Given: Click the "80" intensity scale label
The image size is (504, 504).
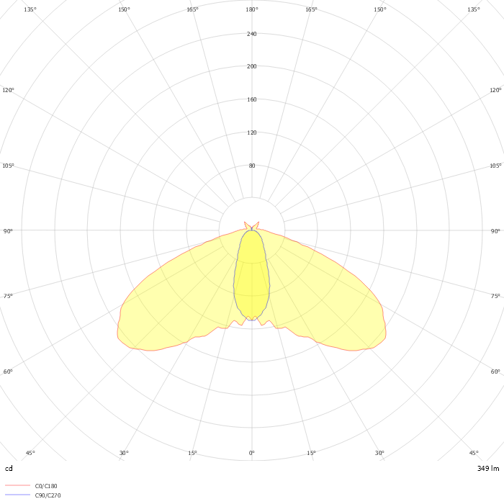Looking at the screenshot, I should coord(252,166).
